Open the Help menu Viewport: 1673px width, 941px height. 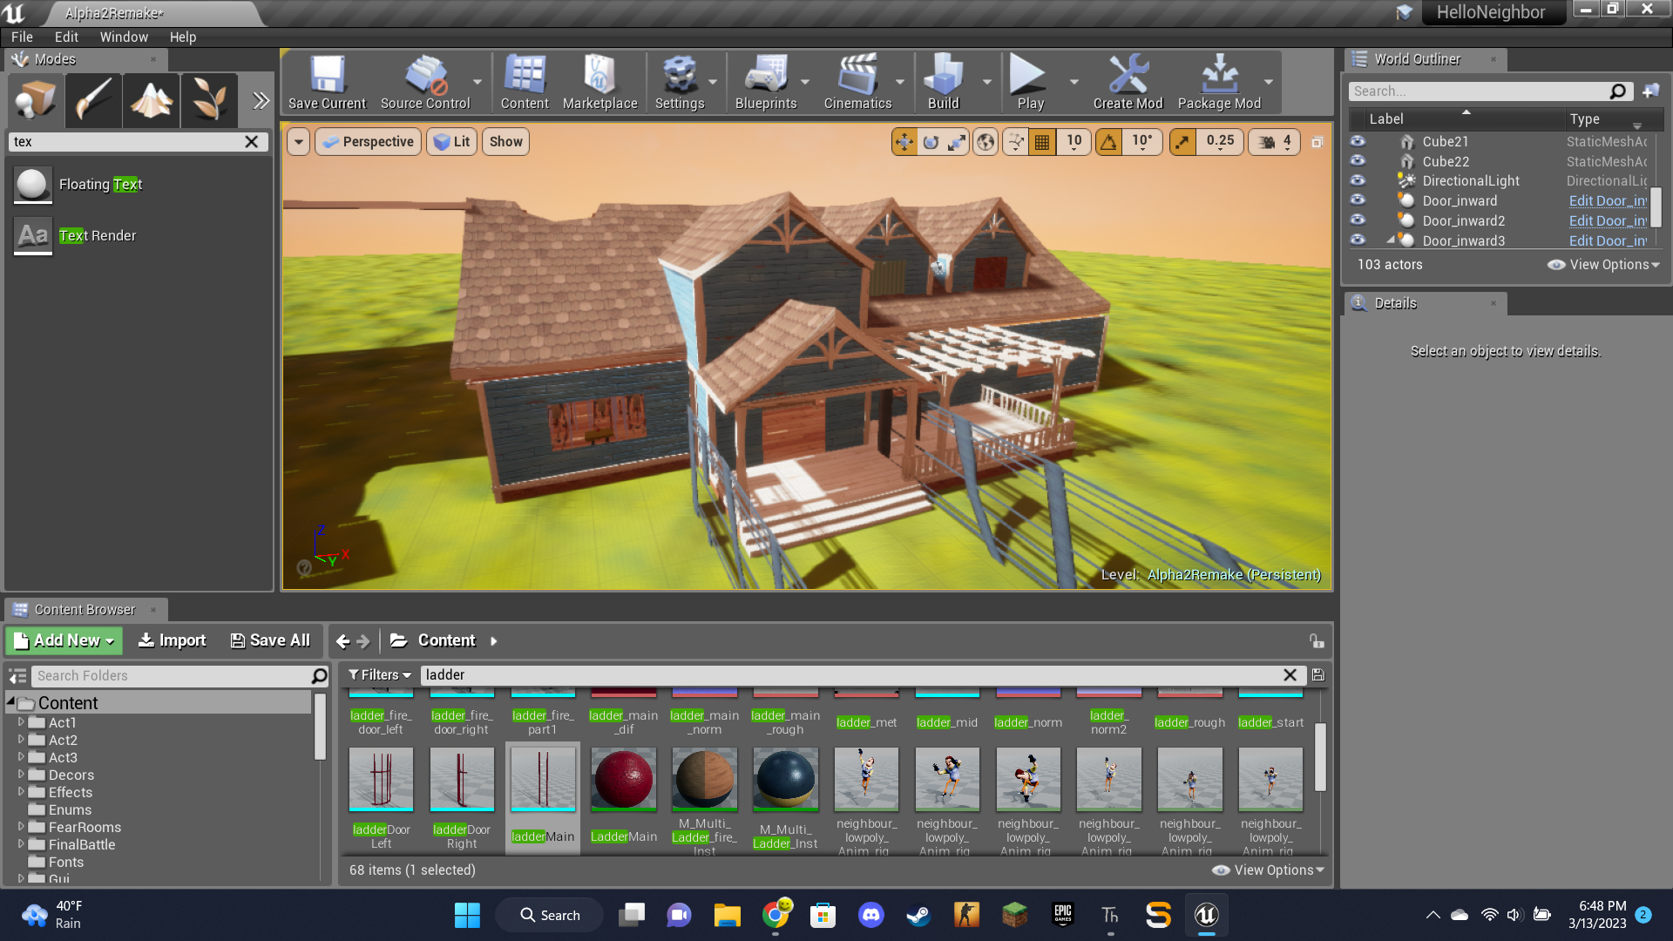coord(183,37)
